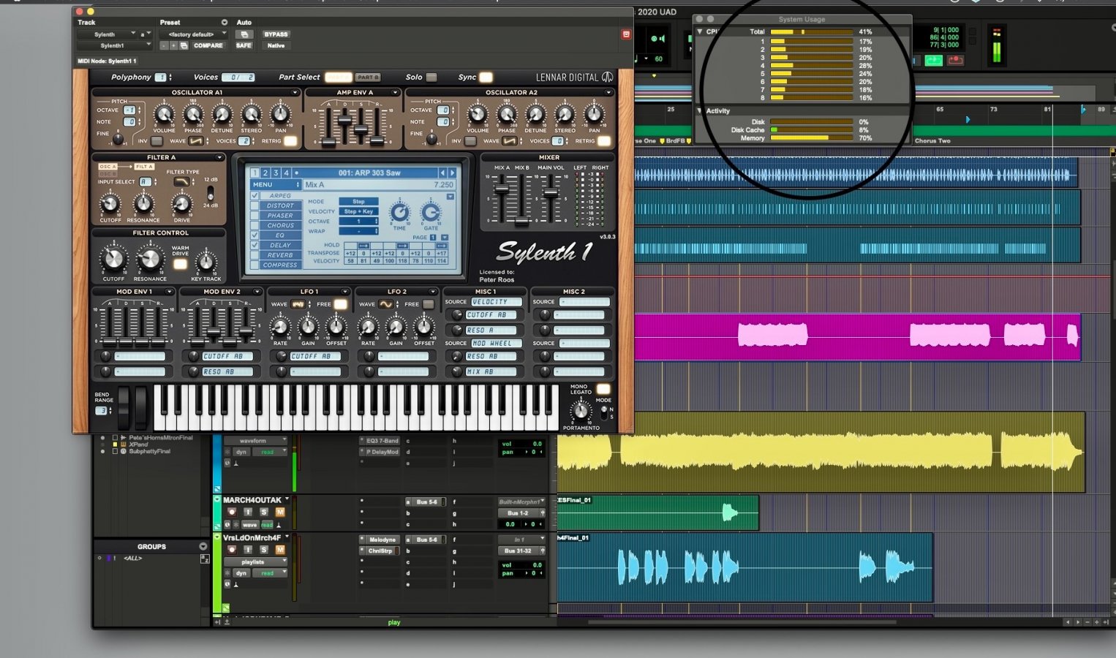Click the Main Vol fader in Mixer
The height and width of the screenshot is (658, 1116).
(550, 195)
